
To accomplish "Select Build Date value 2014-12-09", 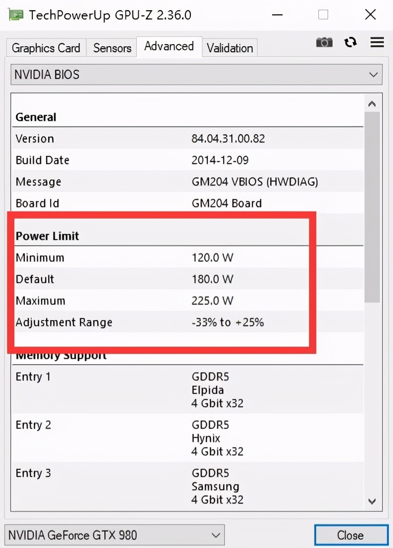I will [220, 160].
